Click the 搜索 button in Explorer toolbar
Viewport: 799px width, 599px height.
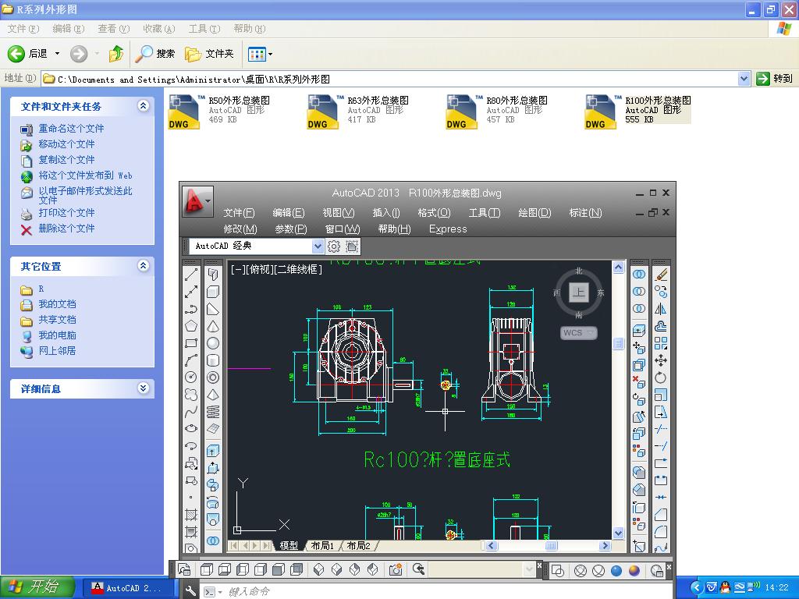coord(155,54)
